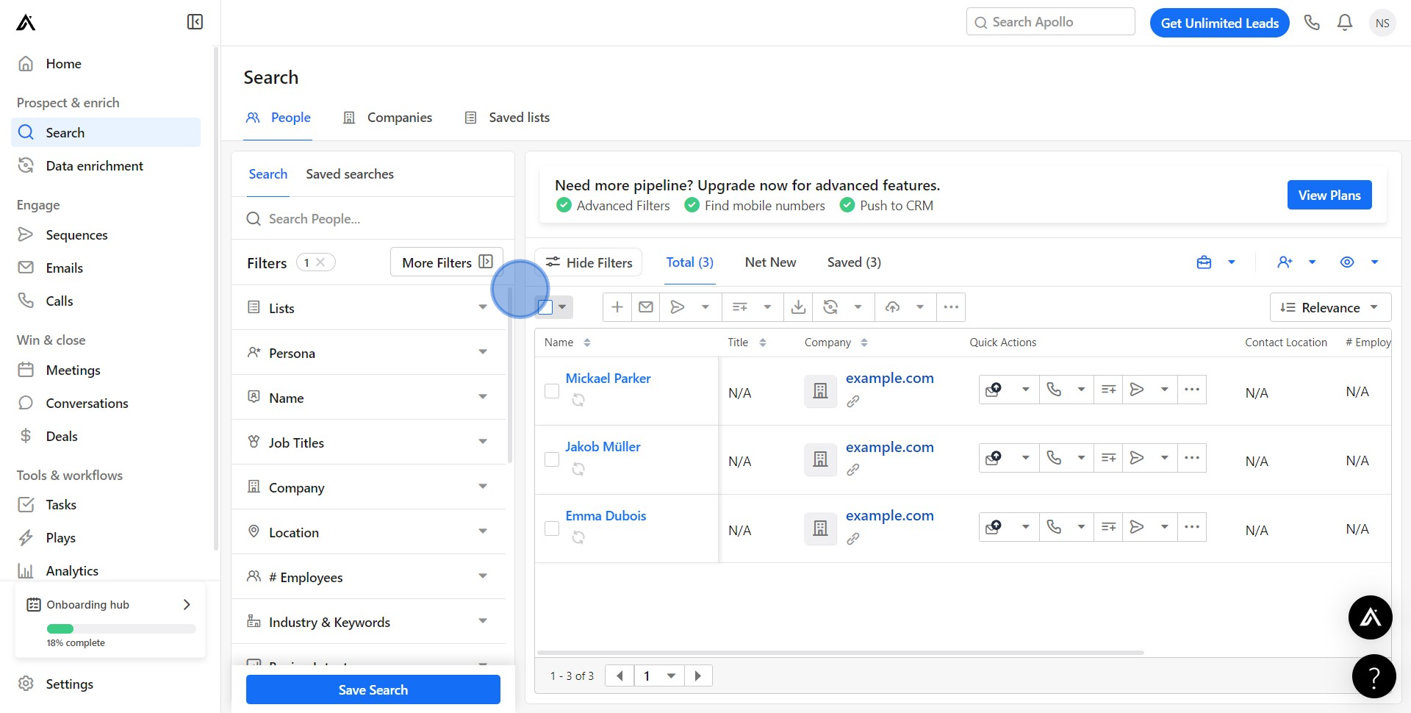Click link icon under Mickael Parker's example.com

(853, 401)
